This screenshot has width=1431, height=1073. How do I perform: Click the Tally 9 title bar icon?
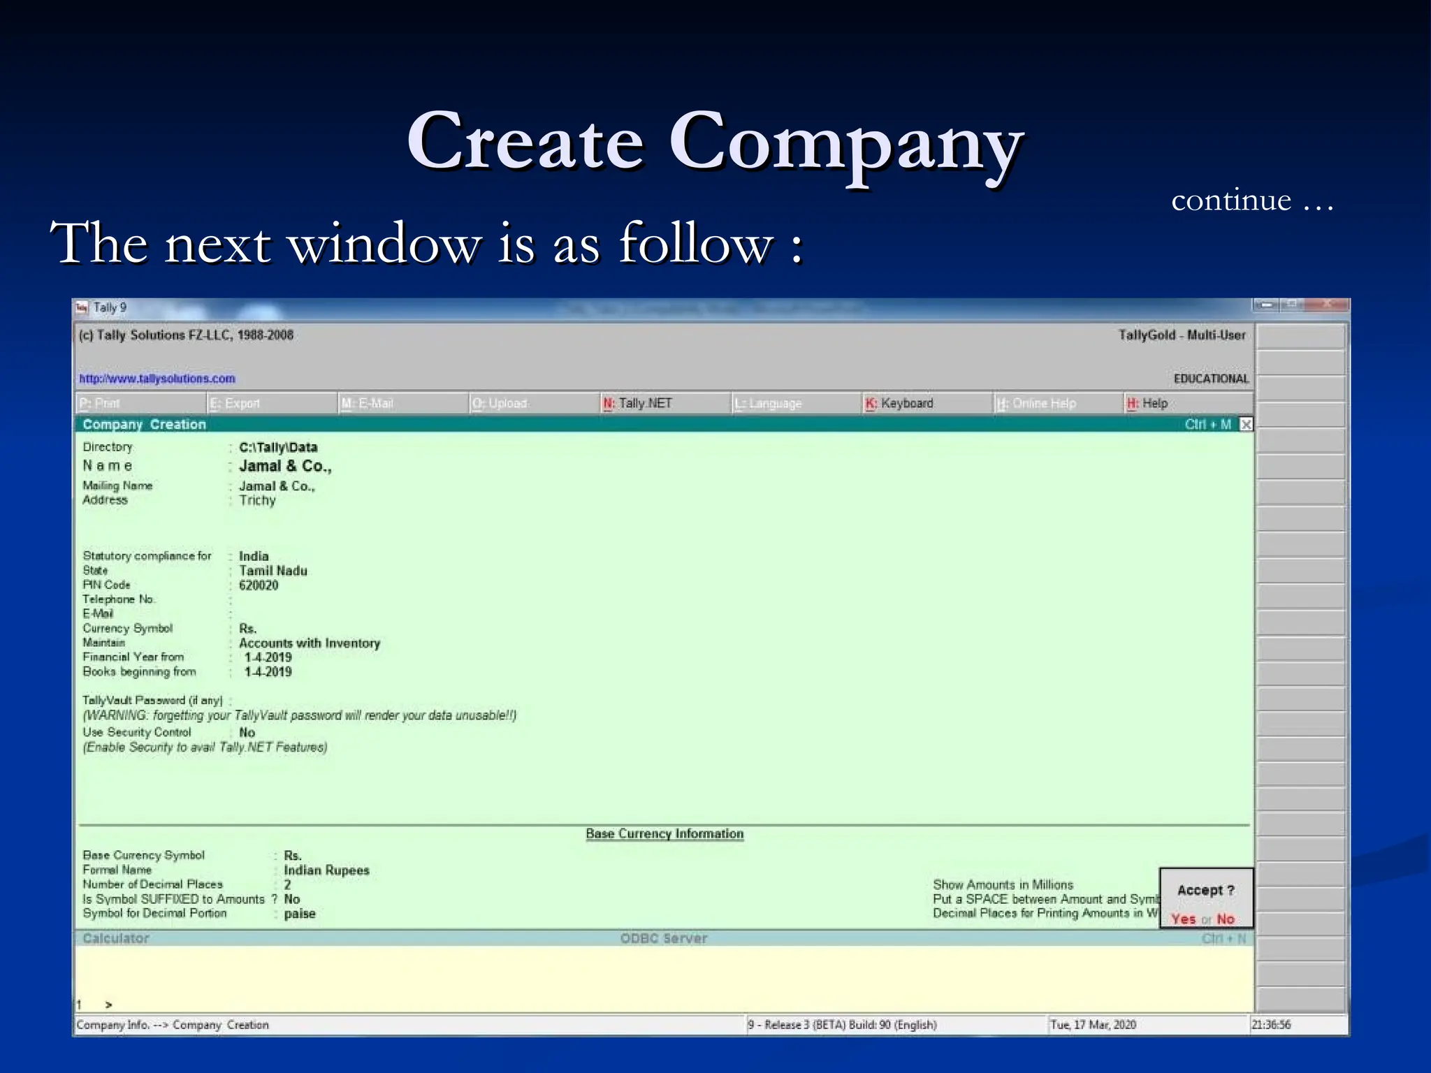[x=82, y=307]
